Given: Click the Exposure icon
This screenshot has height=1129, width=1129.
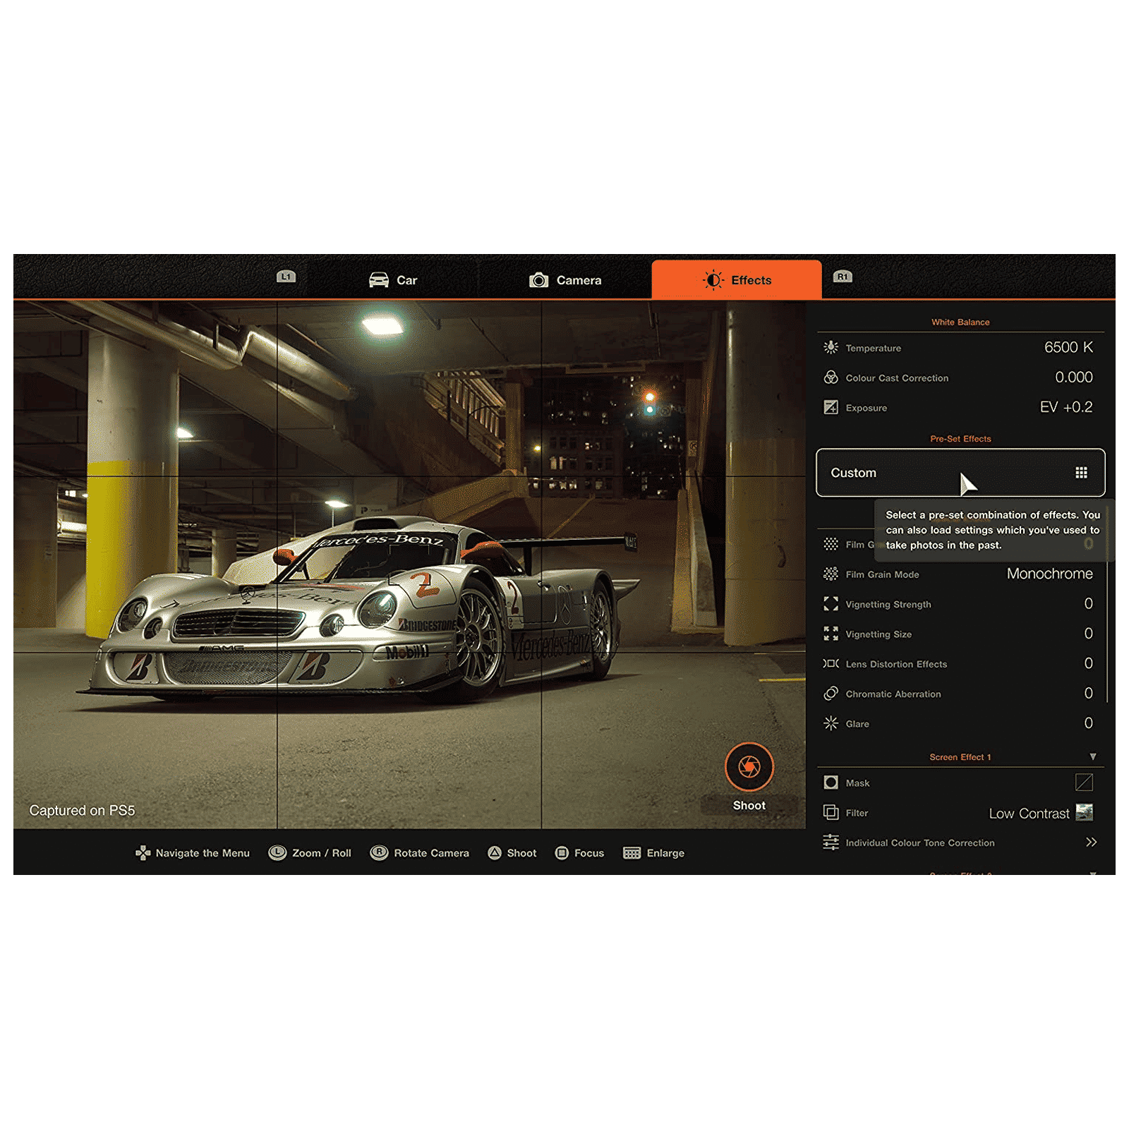Looking at the screenshot, I should (831, 407).
